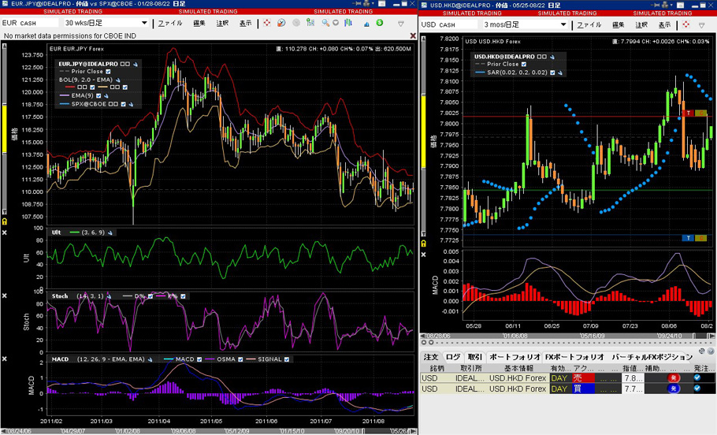Toggle tan lower Bollinger band checkbox
Screen dimensions: 717x435
pos(124,87)
